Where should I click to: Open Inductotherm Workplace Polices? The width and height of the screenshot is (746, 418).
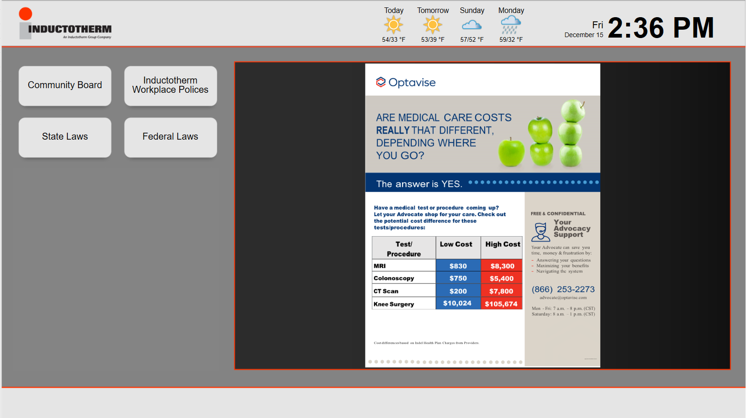pyautogui.click(x=170, y=85)
